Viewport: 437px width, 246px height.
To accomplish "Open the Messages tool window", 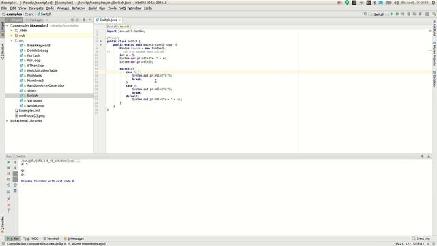I will pyautogui.click(x=74, y=238).
